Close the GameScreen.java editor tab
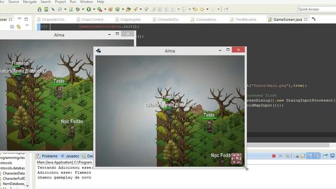The image size is (336, 189). [x=306, y=19]
